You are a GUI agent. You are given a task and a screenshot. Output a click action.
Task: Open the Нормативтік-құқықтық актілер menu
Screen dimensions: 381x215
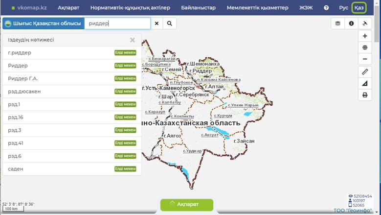[130, 8]
